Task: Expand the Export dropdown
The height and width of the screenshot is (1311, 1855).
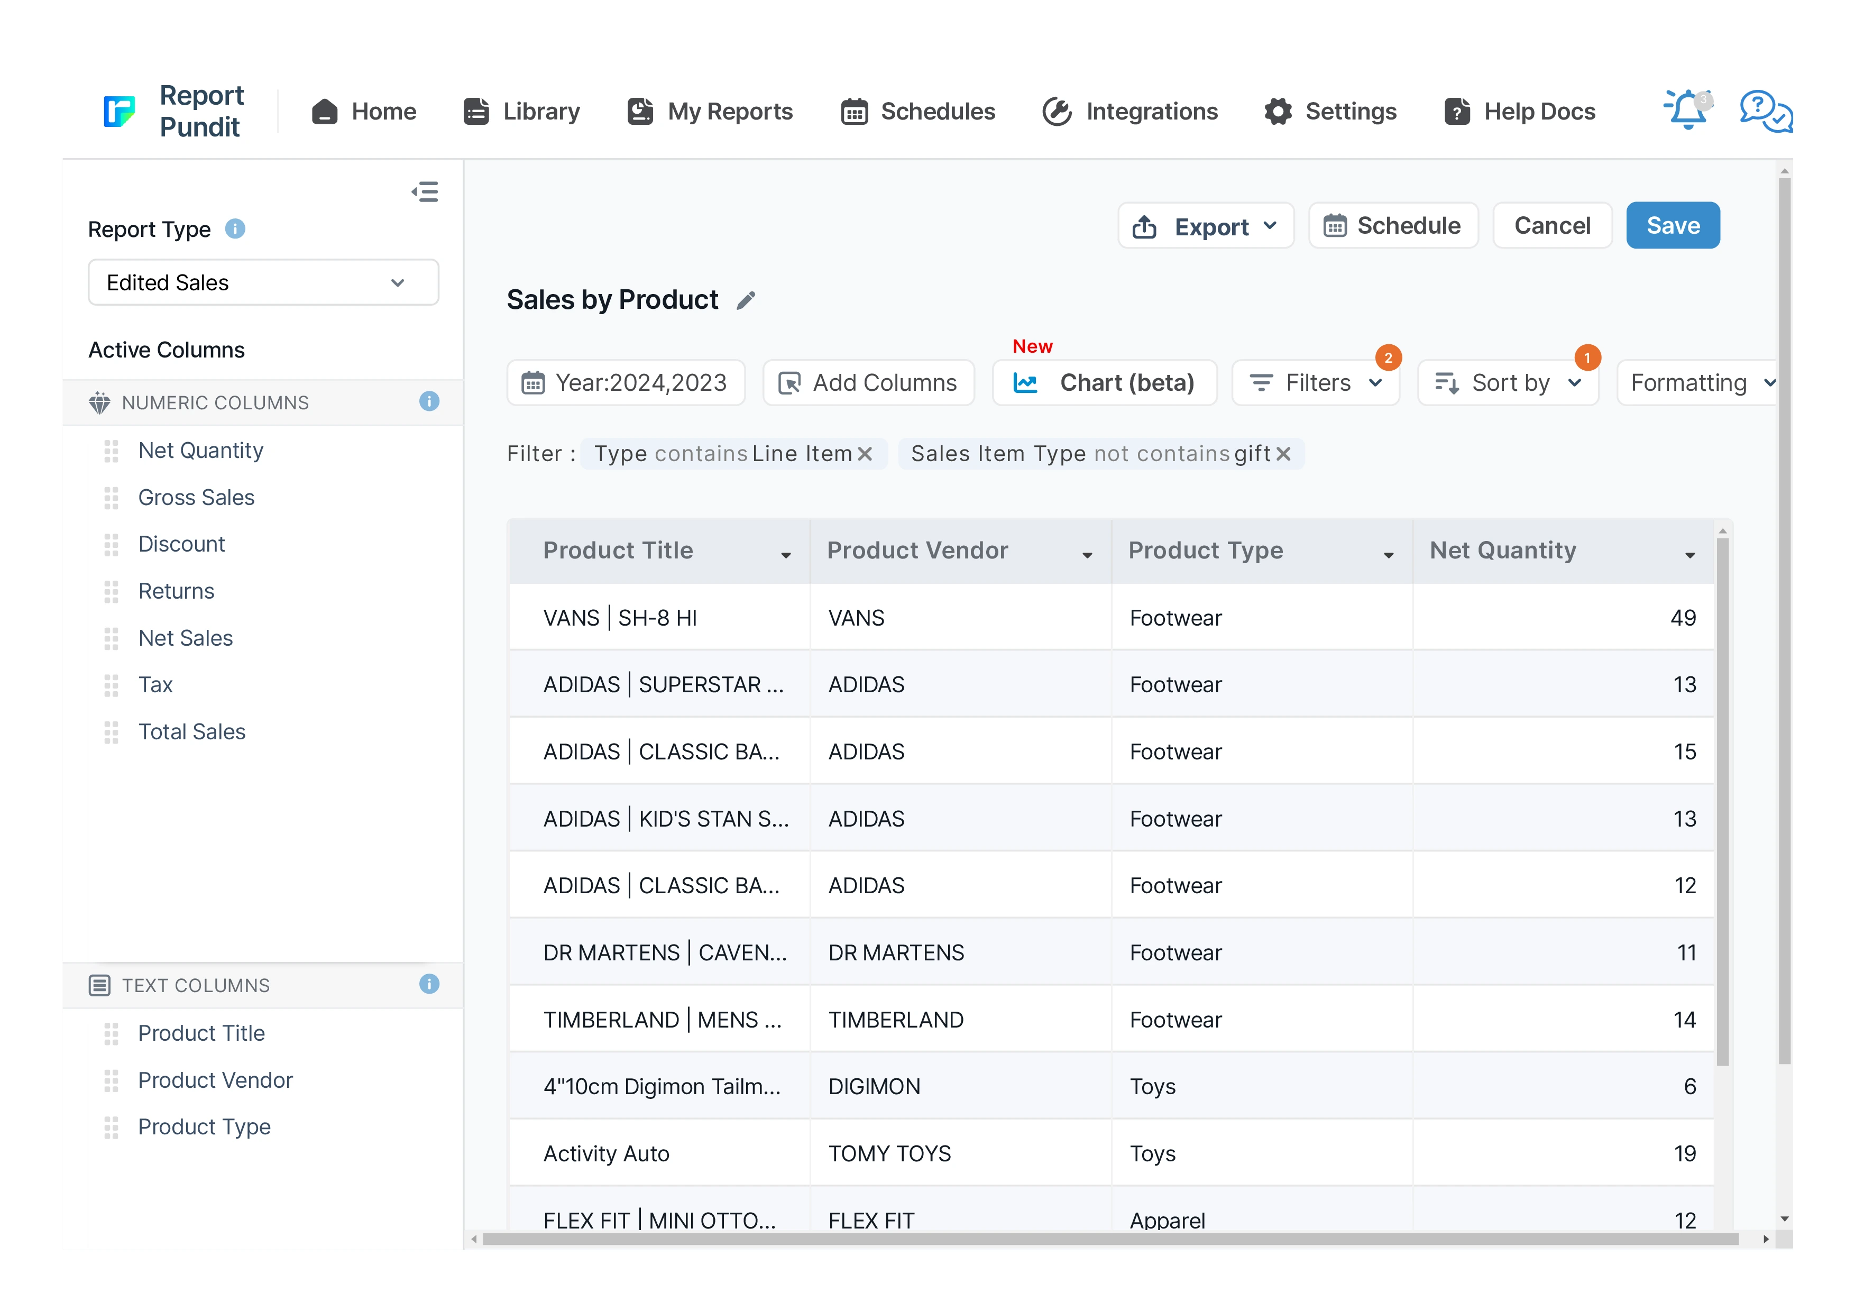Action: click(1205, 226)
